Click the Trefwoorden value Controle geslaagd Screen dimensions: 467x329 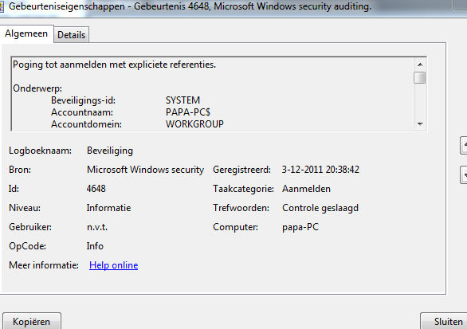320,208
